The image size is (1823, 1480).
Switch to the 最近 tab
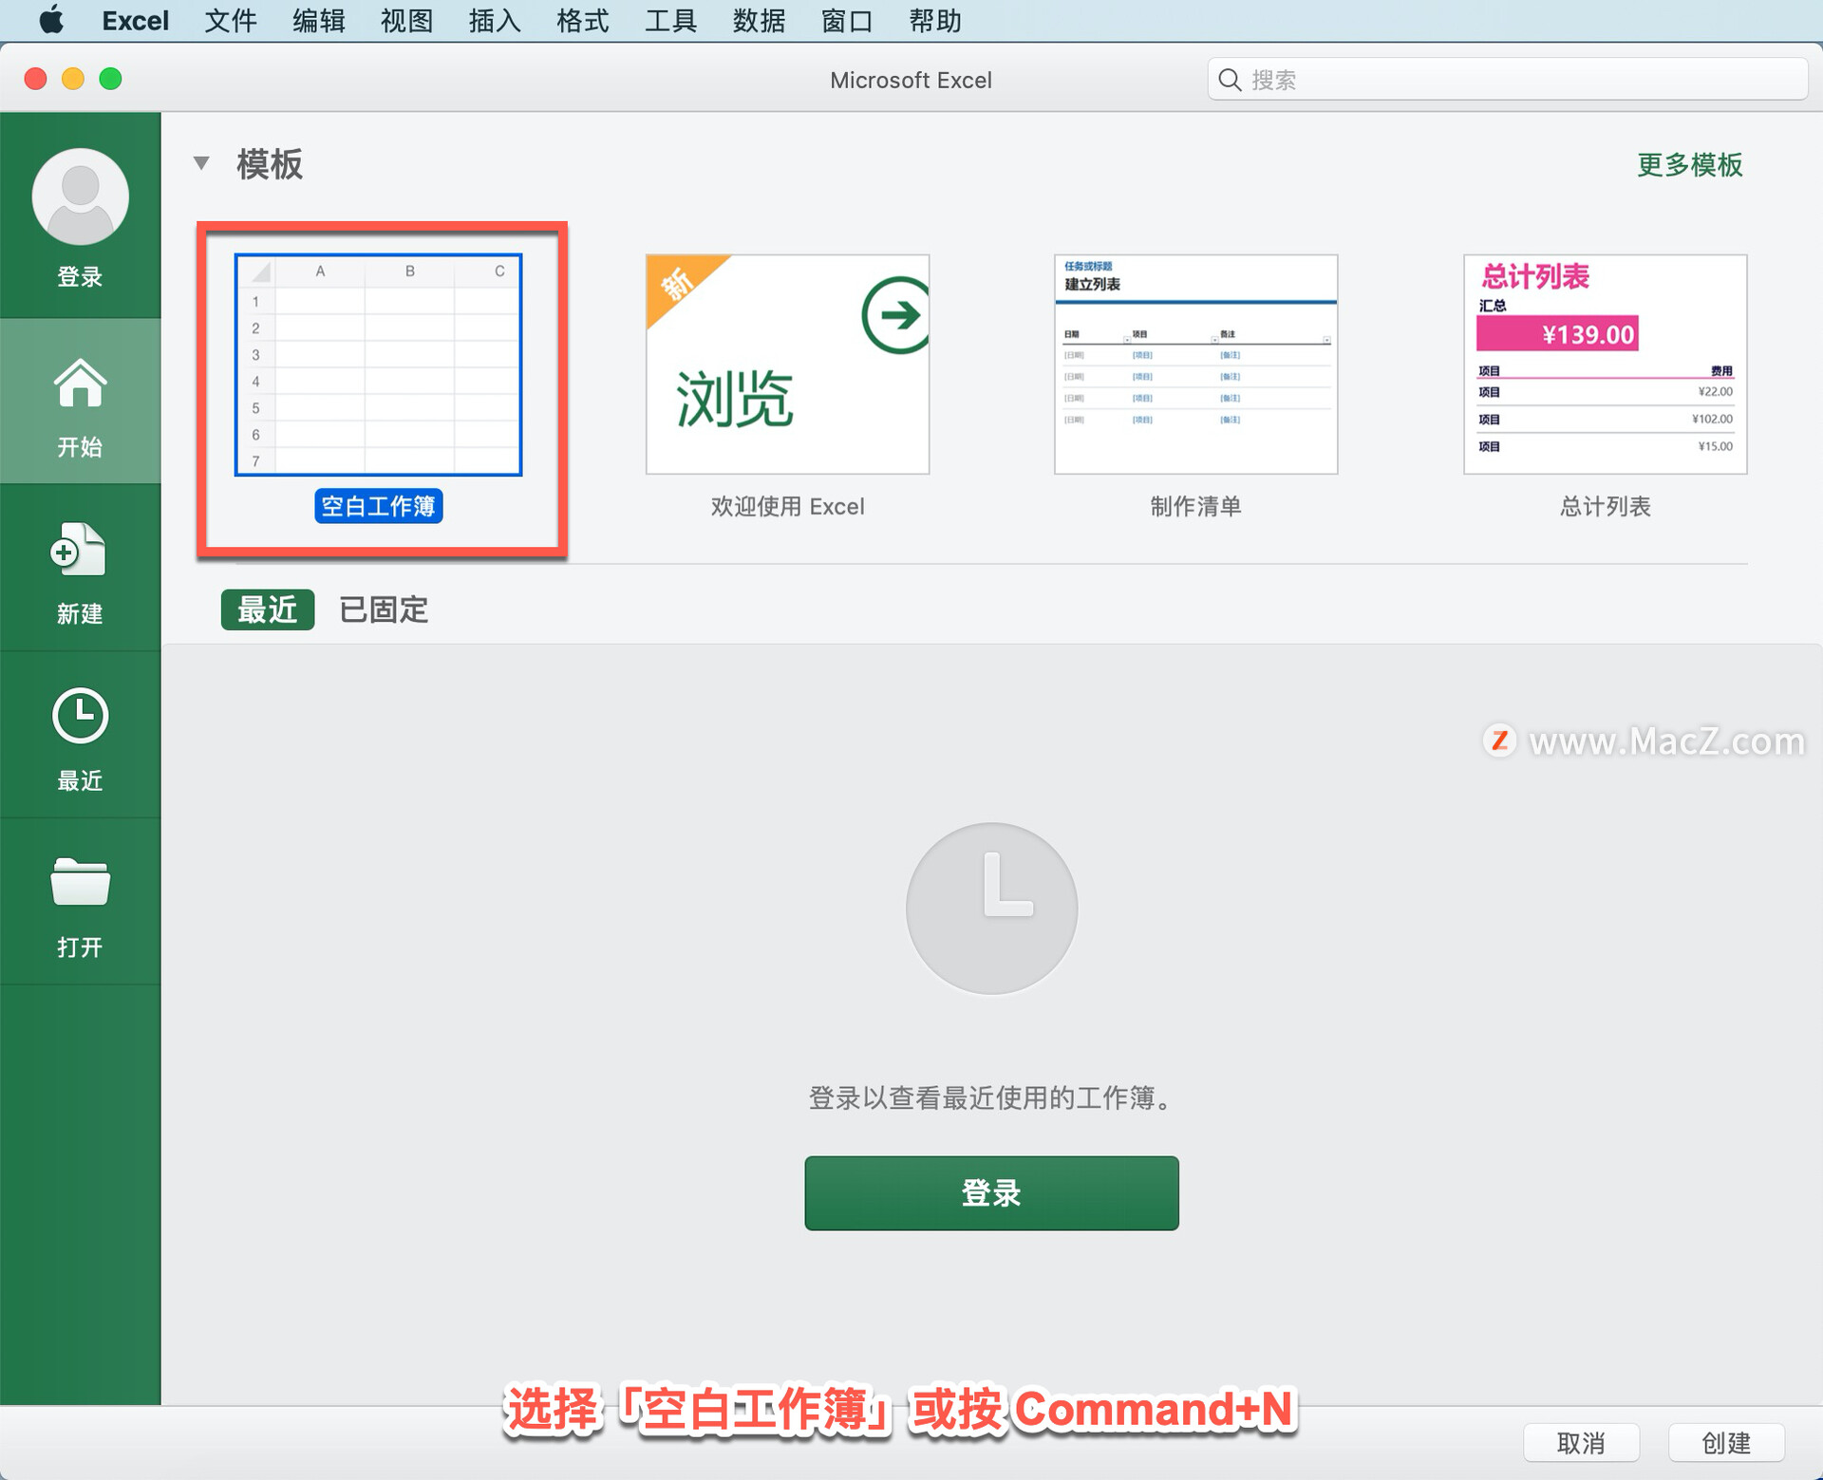[x=267, y=609]
